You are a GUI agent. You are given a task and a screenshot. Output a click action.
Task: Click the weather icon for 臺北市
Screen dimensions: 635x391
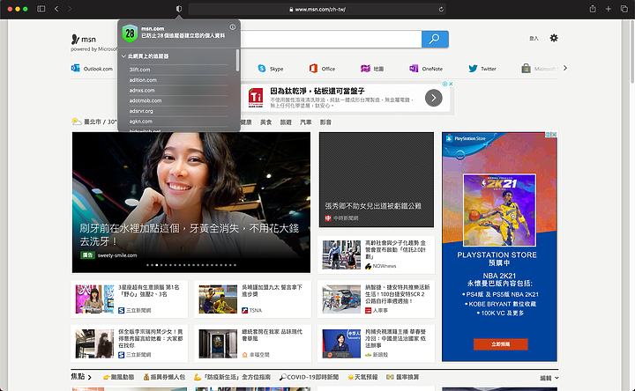77,122
